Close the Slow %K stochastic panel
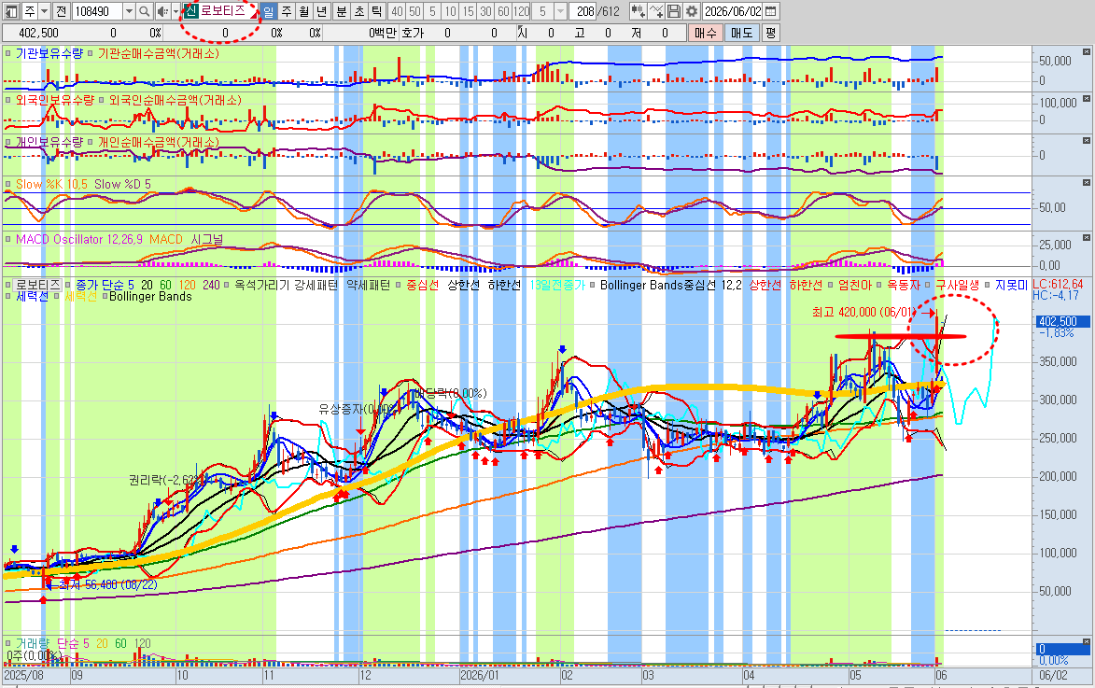Image resolution: width=1095 pixels, height=688 pixels. tap(1087, 182)
